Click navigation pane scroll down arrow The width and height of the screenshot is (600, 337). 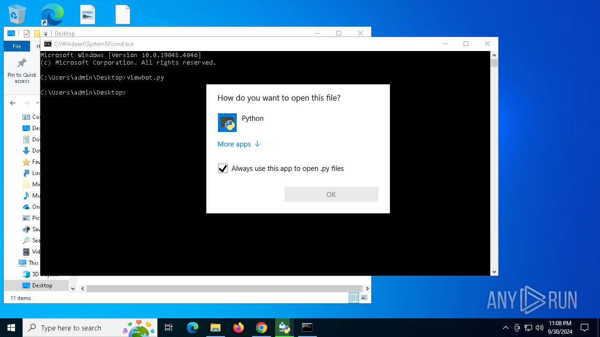[73, 289]
